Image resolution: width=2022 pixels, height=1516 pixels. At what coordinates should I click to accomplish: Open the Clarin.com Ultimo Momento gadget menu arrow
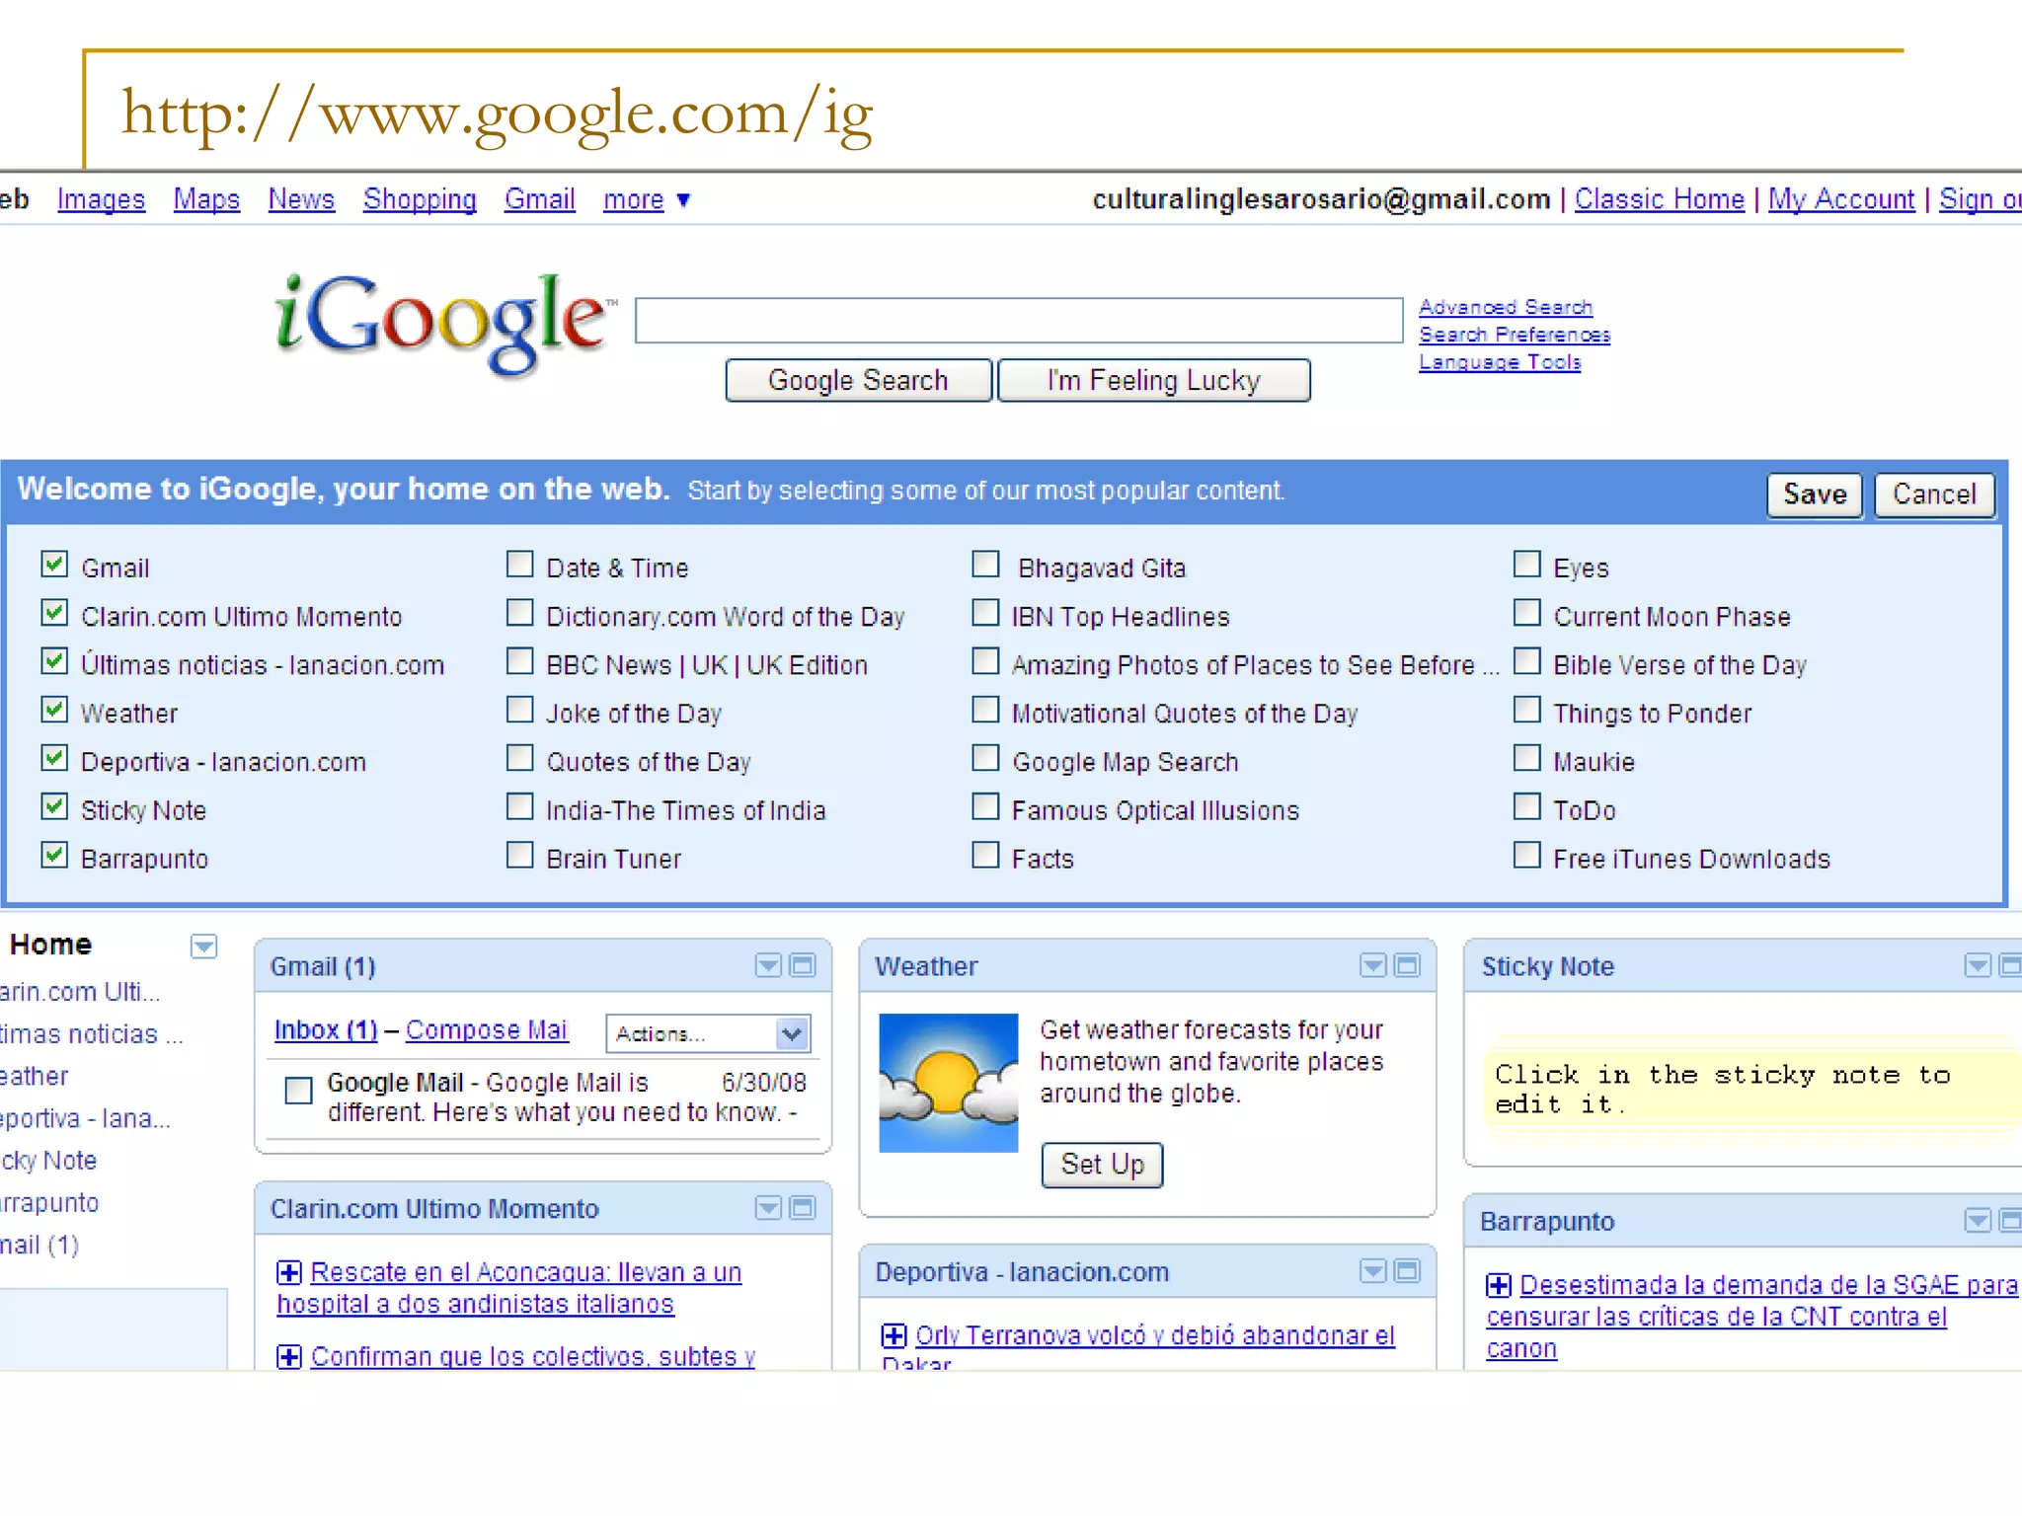tap(768, 1208)
